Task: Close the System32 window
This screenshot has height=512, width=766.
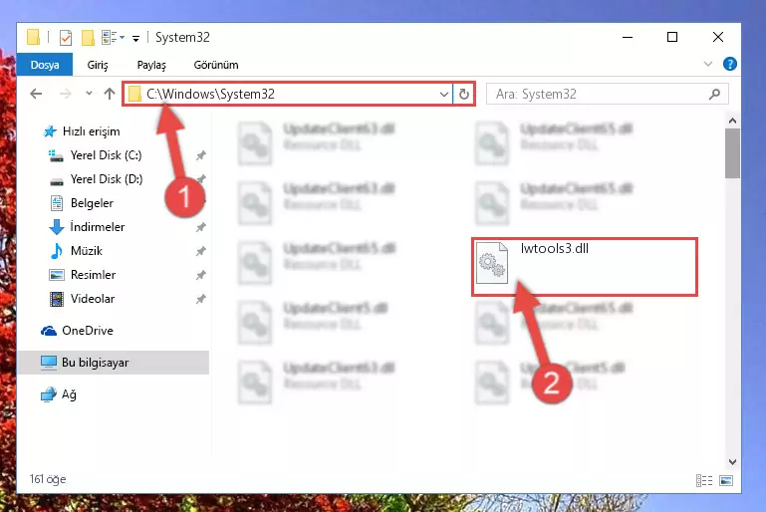Action: pyautogui.click(x=717, y=37)
